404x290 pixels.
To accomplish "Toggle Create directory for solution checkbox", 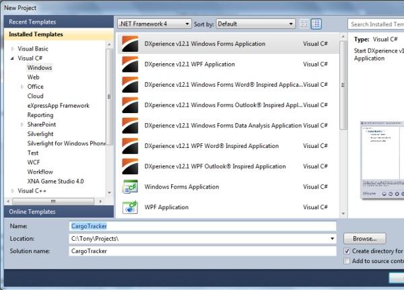I will pyautogui.click(x=347, y=251).
